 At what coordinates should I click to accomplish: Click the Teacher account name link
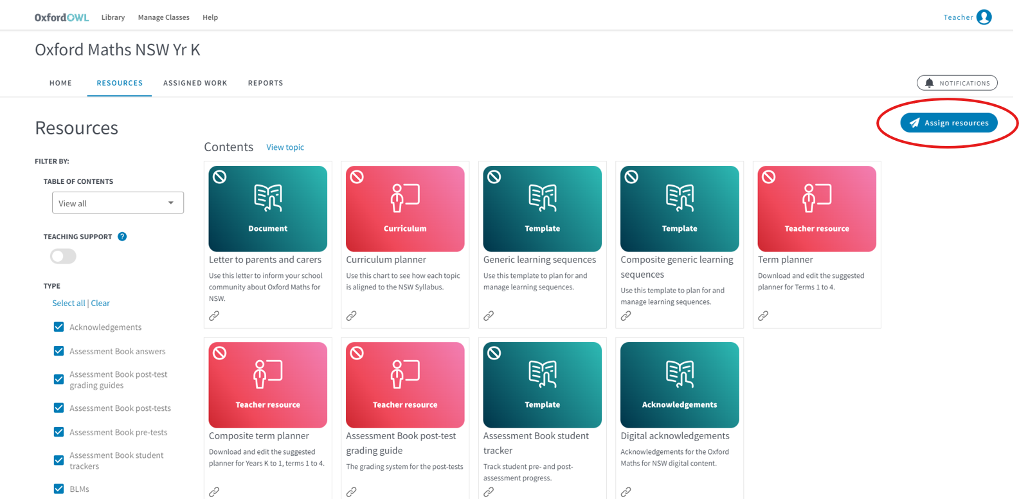958,17
